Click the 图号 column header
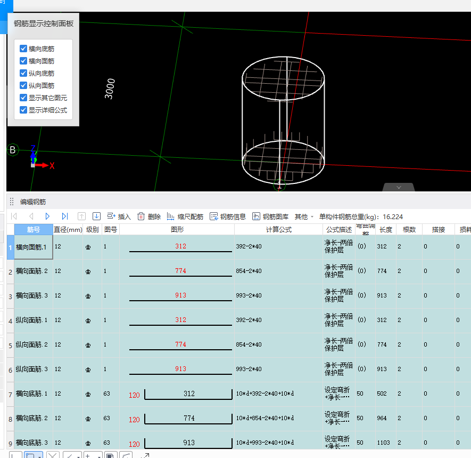 [x=111, y=230]
